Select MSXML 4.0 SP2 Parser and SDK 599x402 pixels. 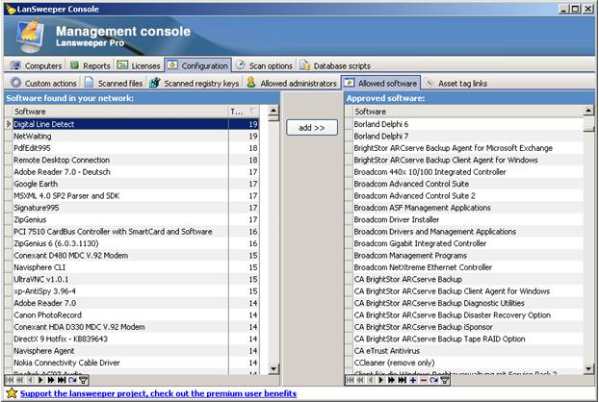(135, 195)
